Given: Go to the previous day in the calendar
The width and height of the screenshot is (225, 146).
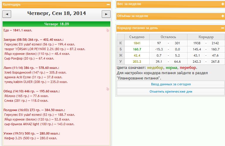Looking at the screenshot, I should [x=7, y=14].
